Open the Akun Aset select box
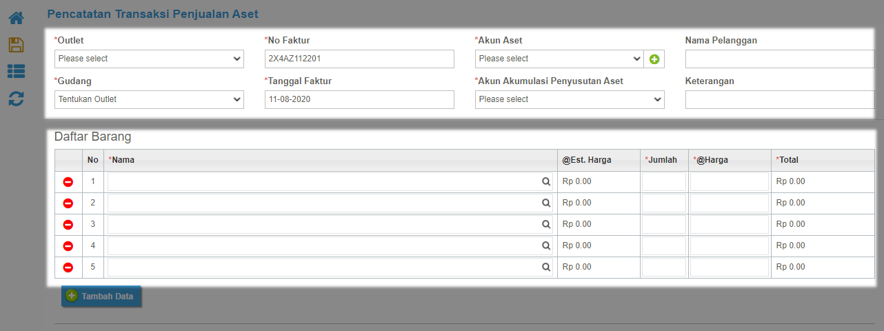Screen dimensions: 884x331 click(559, 59)
